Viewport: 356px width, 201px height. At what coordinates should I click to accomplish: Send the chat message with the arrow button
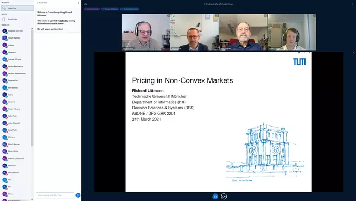[x=78, y=195]
